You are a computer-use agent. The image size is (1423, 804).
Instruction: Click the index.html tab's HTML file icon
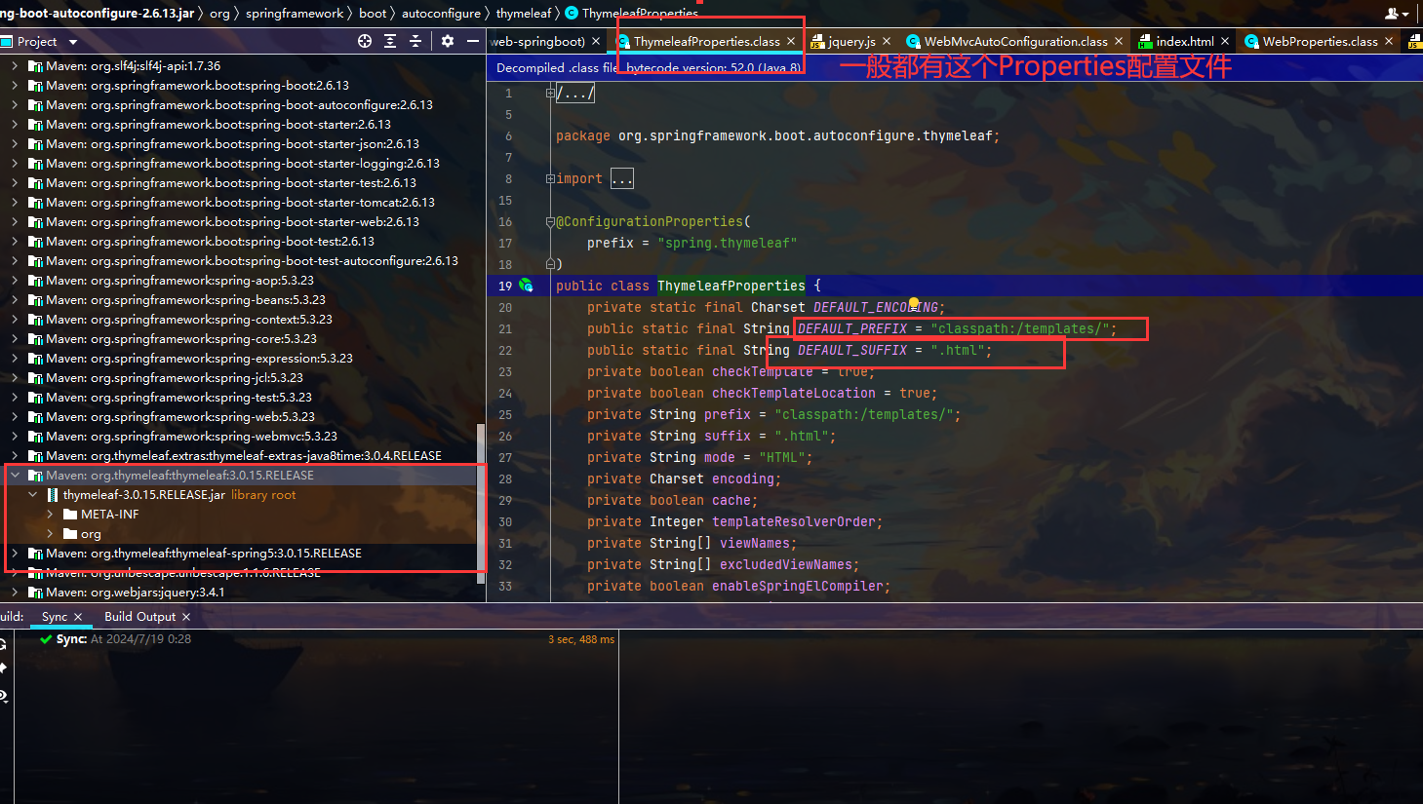click(x=1146, y=41)
